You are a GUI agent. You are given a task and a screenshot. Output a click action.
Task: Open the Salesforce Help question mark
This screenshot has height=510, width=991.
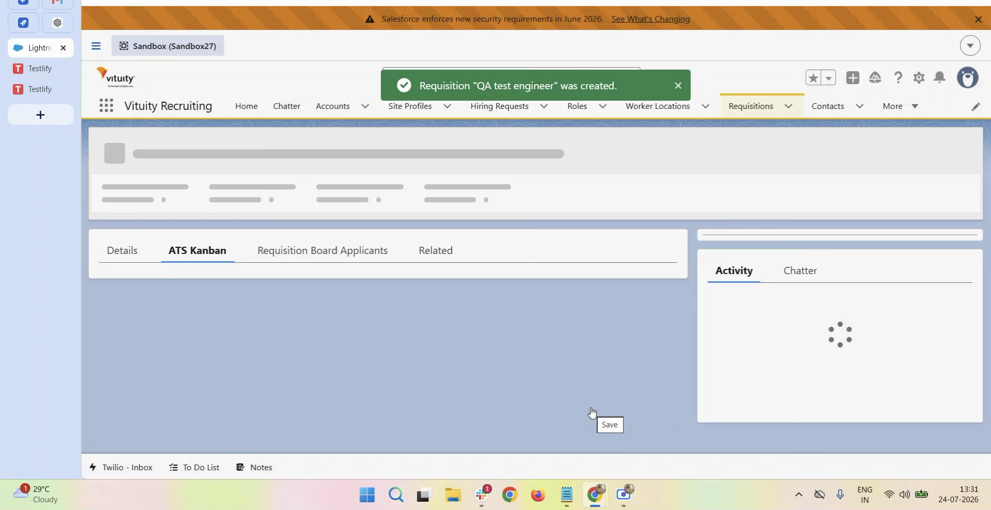coord(898,78)
